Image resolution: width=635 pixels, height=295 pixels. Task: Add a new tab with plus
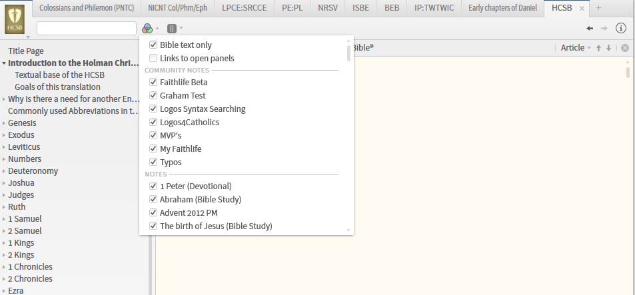click(x=598, y=8)
